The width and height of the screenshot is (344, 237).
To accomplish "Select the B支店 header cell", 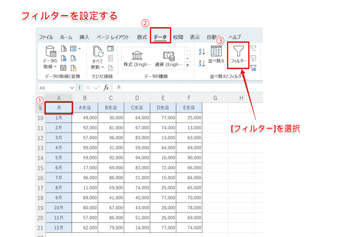I will coord(111,108).
